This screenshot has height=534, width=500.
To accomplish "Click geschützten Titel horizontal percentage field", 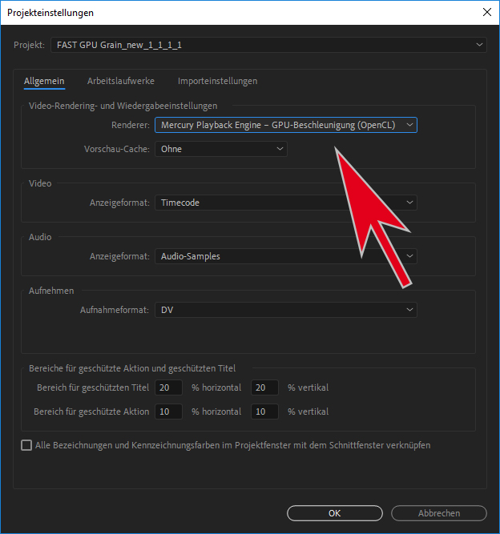I will [168, 387].
